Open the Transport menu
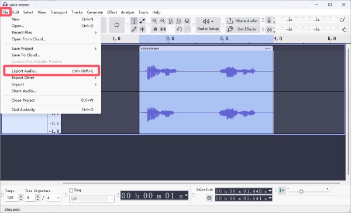Image resolution: width=351 pixels, height=213 pixels. pos(58,12)
